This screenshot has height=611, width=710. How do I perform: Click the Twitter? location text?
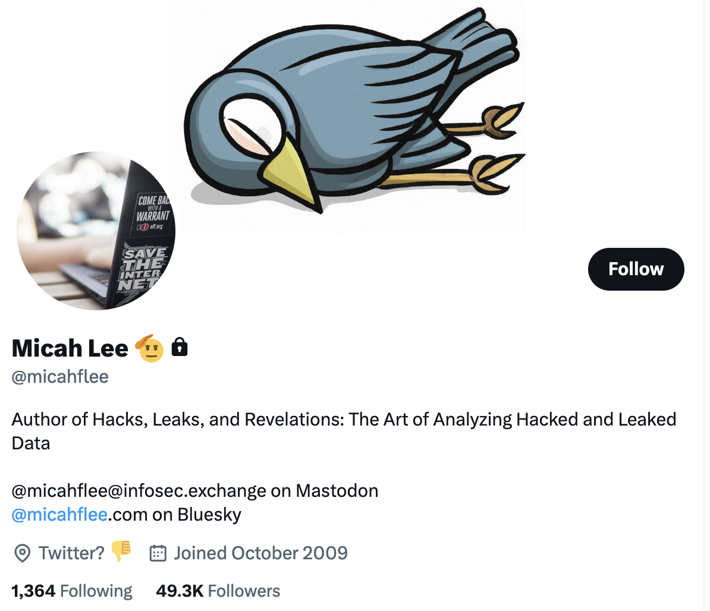71,553
